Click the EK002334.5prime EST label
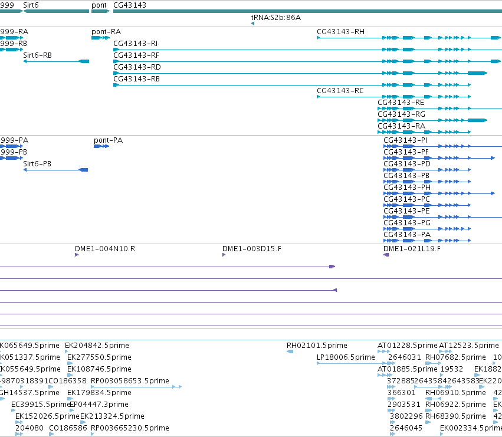 [x=471, y=428]
